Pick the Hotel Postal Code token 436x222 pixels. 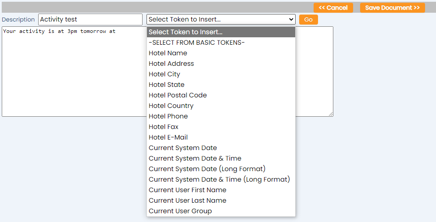coord(221,95)
